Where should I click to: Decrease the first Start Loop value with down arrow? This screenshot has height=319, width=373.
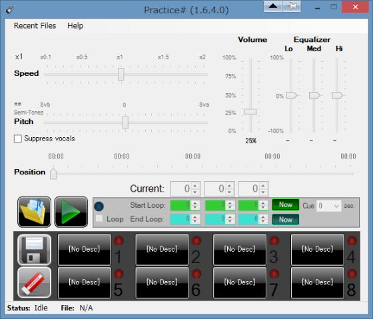pyautogui.click(x=194, y=208)
